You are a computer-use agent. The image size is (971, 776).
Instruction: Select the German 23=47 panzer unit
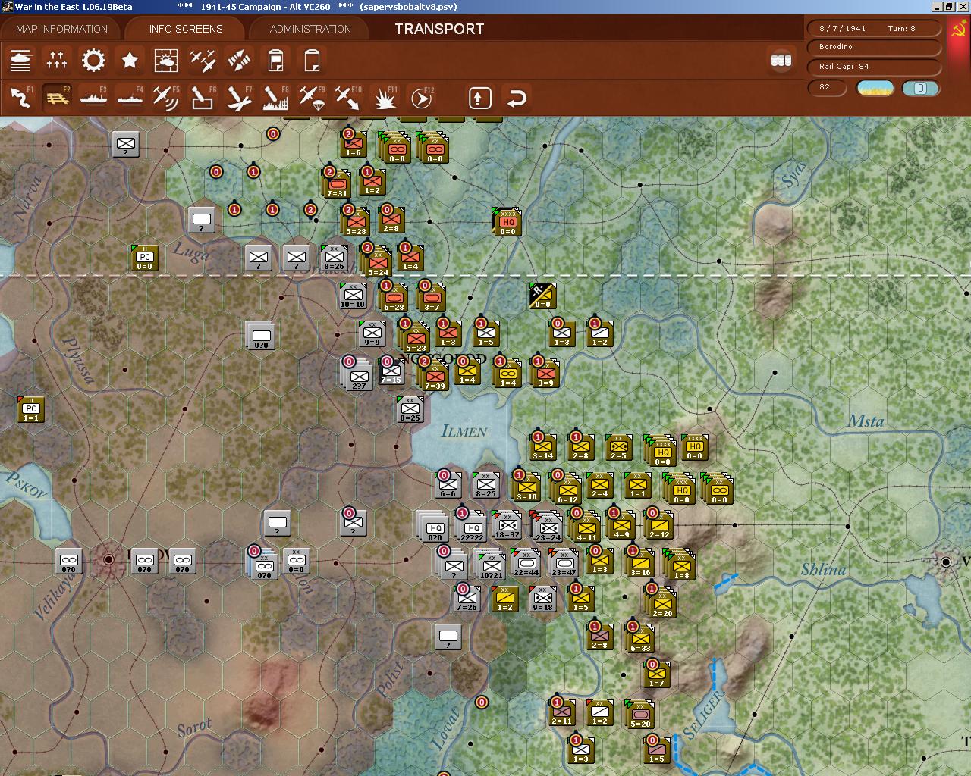(564, 565)
